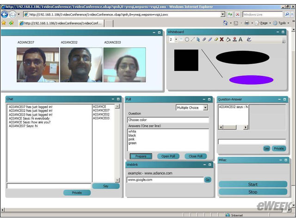Open the browser address bar dropdown arrow

tap(223, 14)
